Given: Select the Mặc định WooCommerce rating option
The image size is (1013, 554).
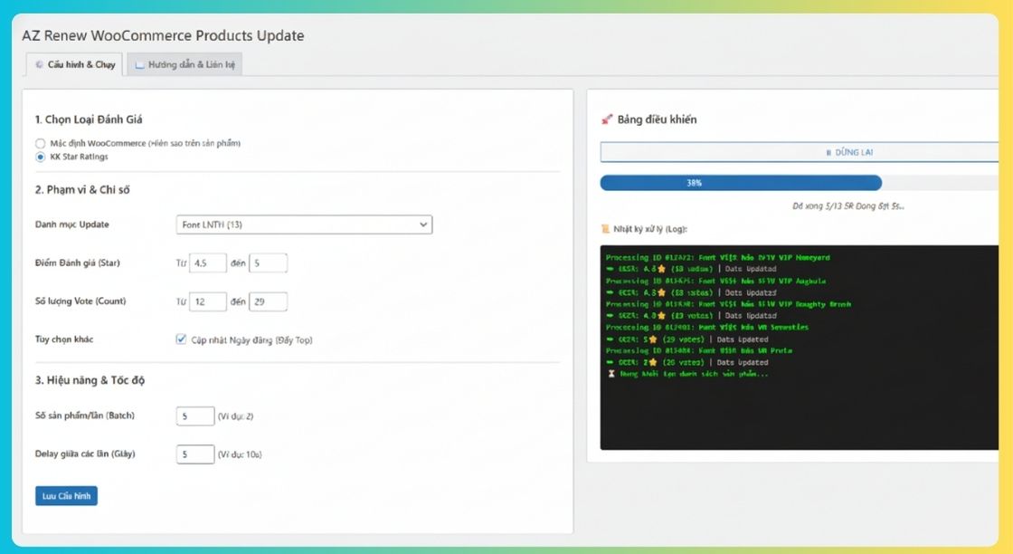Looking at the screenshot, I should [x=40, y=142].
